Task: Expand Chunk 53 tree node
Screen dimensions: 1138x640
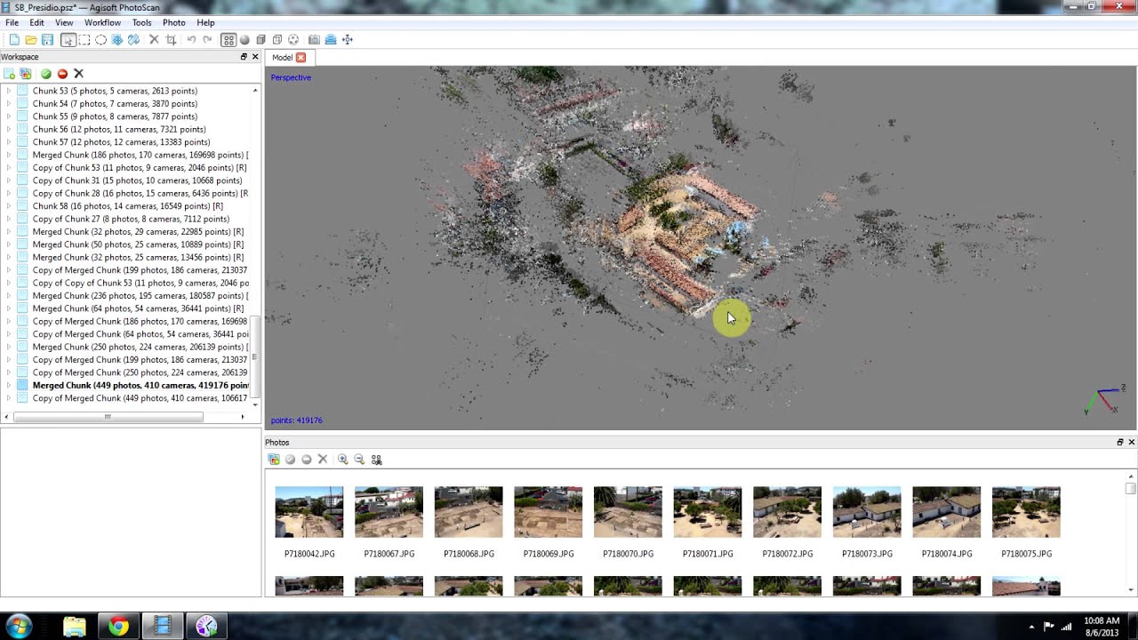Action: [x=9, y=91]
